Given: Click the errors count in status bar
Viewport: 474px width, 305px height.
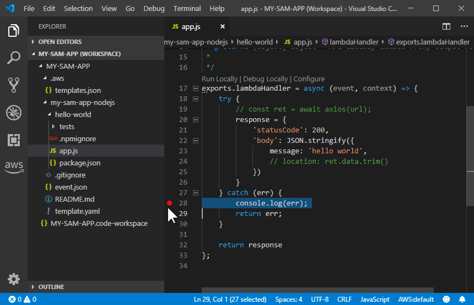Looking at the screenshot, I should (15, 300).
